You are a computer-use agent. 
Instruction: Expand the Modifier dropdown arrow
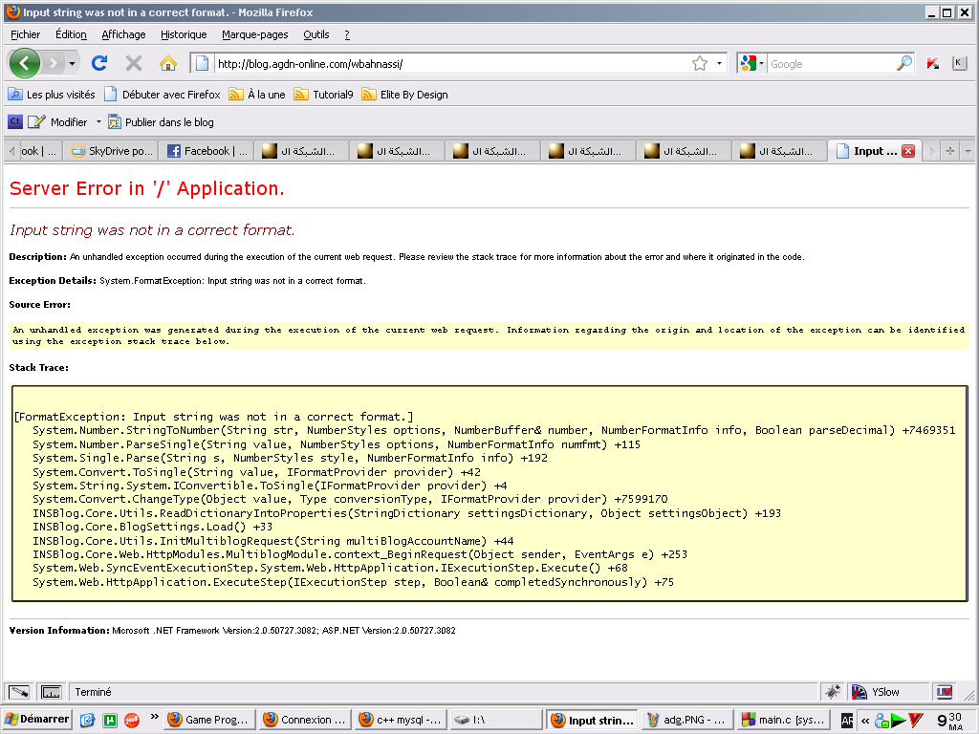[x=98, y=121]
